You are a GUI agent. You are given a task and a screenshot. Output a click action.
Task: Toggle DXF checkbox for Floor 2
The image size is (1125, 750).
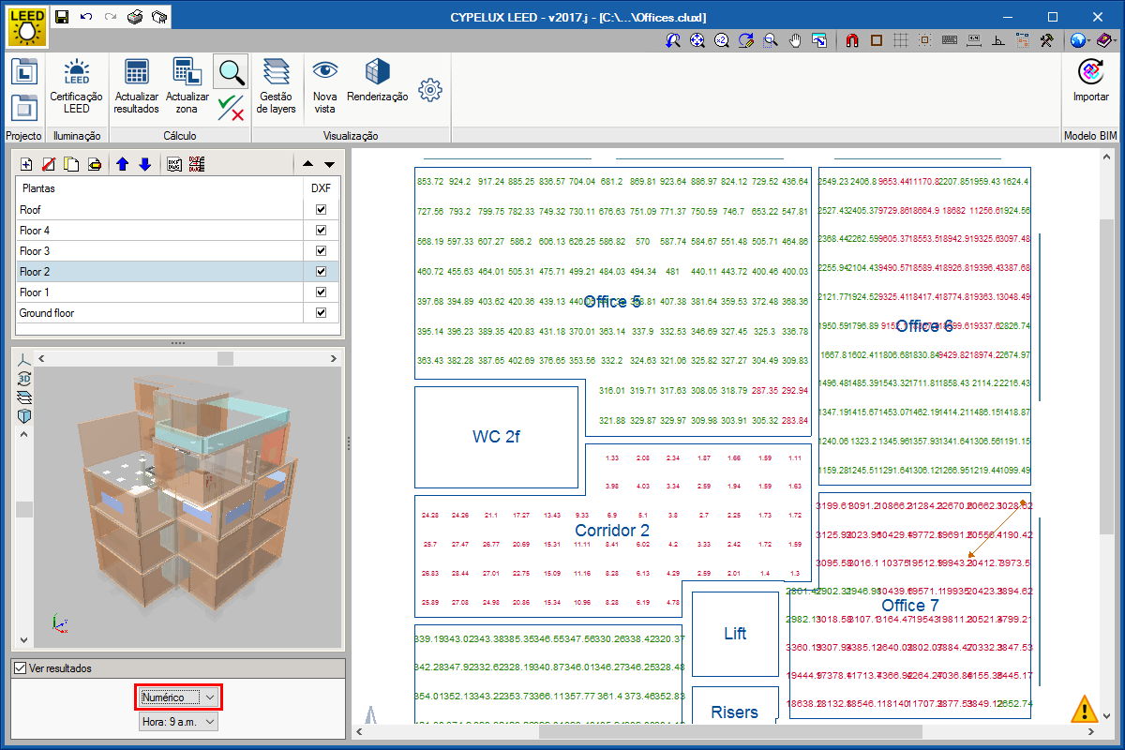(321, 272)
